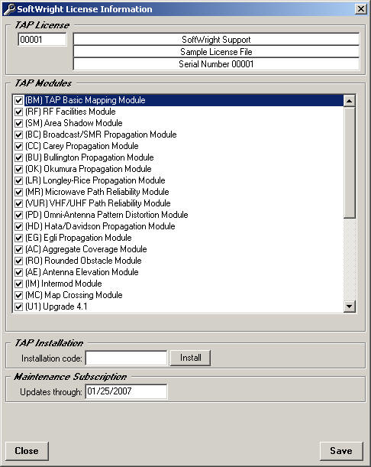
Task: Click the Updates through date field
Action: (126, 391)
